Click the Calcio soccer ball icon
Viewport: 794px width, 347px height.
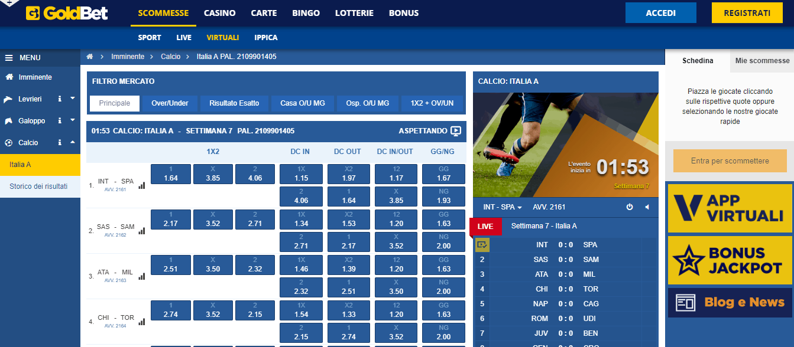coord(9,143)
